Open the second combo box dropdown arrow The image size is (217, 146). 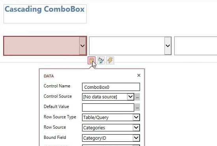(x=168, y=46)
